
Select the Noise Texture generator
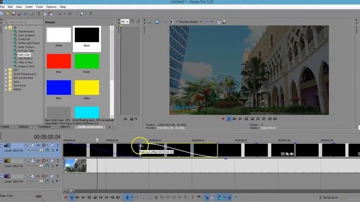26,47
